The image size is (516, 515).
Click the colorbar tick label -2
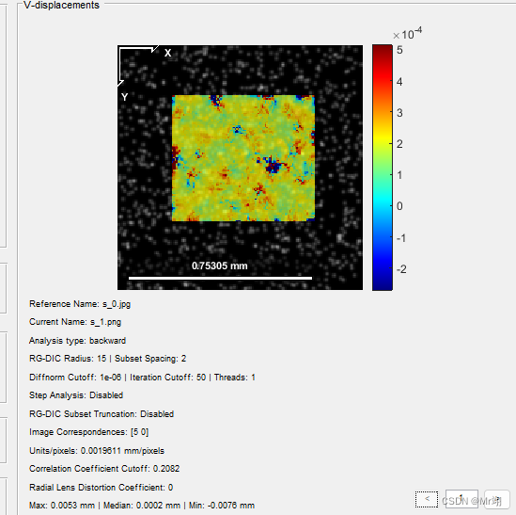(x=401, y=269)
